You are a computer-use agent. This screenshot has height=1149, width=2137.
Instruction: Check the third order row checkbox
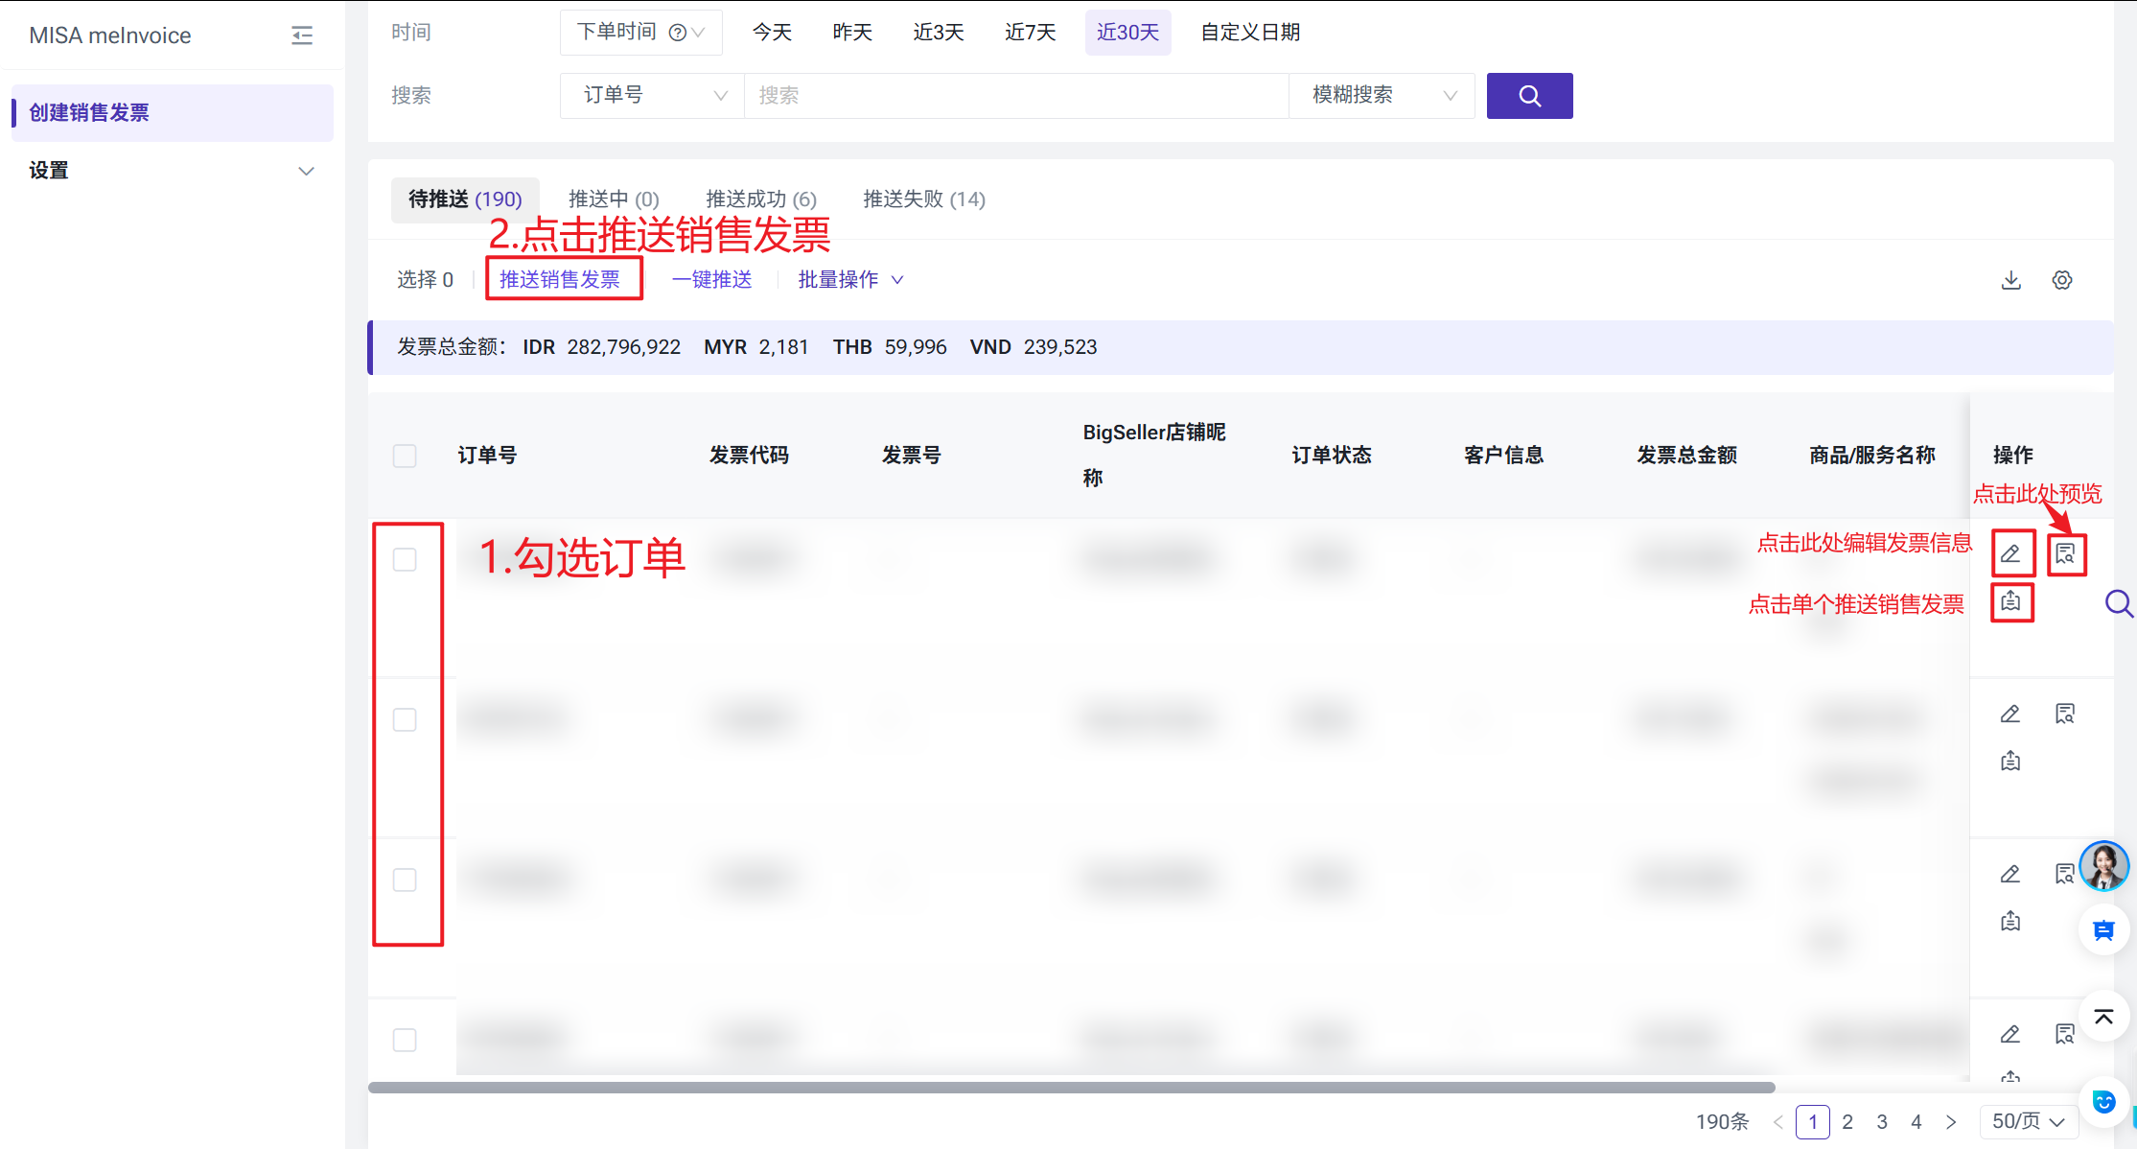[405, 880]
